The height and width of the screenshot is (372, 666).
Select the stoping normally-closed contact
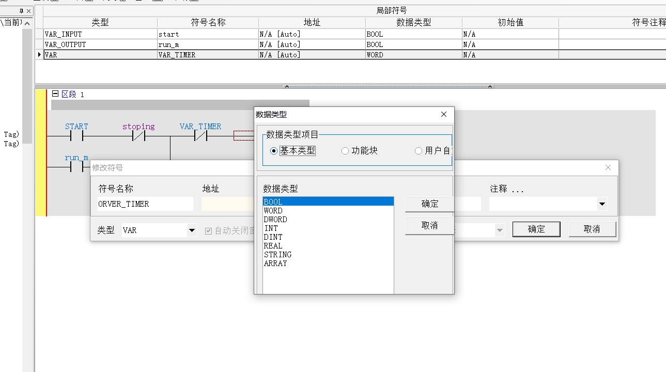138,136
